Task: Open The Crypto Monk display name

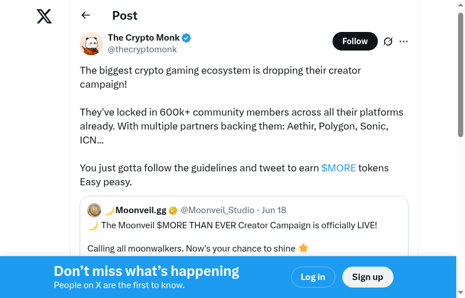Action: pyautogui.click(x=144, y=38)
